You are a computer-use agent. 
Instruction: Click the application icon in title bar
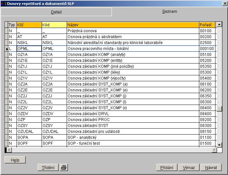pyautogui.click(x=4, y=4)
